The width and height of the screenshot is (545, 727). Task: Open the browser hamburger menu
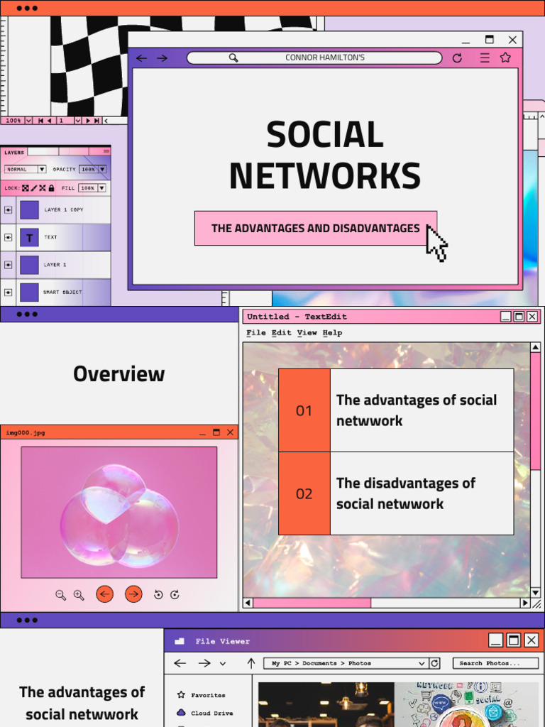tap(485, 58)
